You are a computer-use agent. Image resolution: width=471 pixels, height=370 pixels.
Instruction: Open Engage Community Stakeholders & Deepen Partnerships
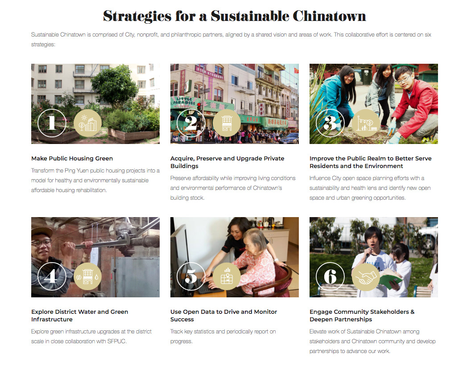tap(362, 316)
